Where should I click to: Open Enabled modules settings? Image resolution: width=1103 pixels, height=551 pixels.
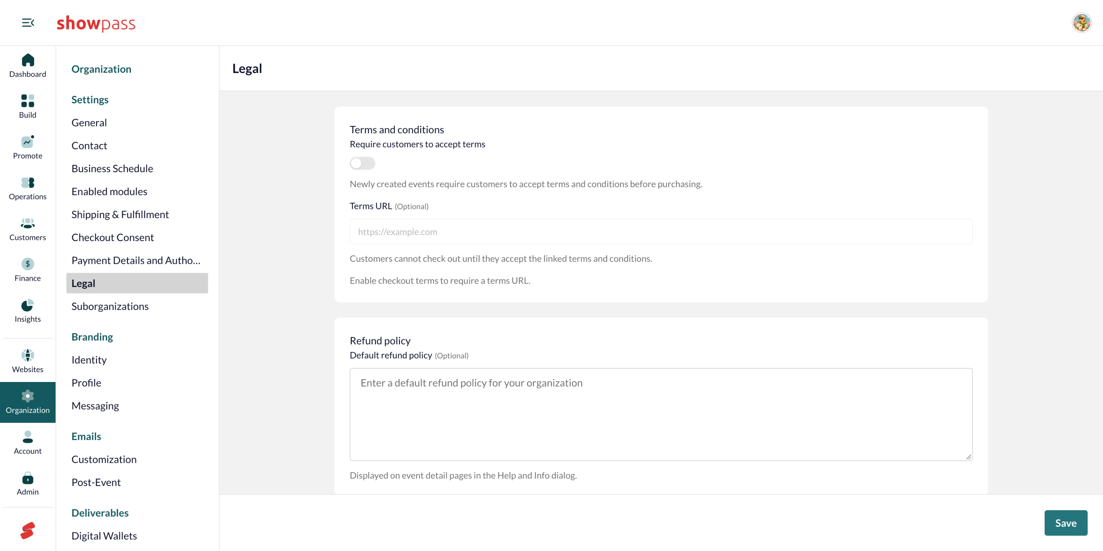[109, 192]
